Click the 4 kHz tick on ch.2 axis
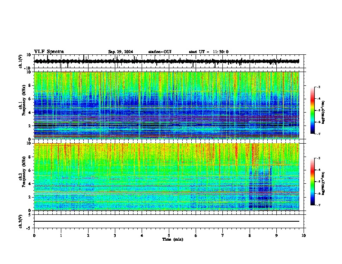Screen dimensions: 342x264 coord(30,184)
